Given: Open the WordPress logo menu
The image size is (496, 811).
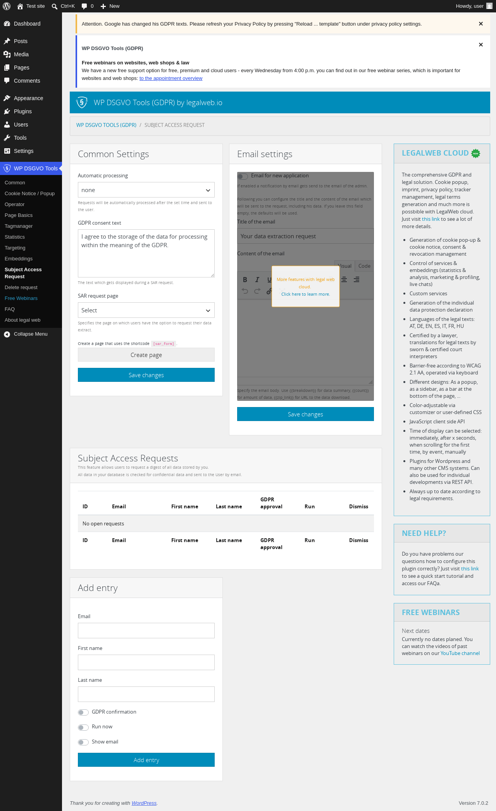Looking at the screenshot, I should point(6,6).
